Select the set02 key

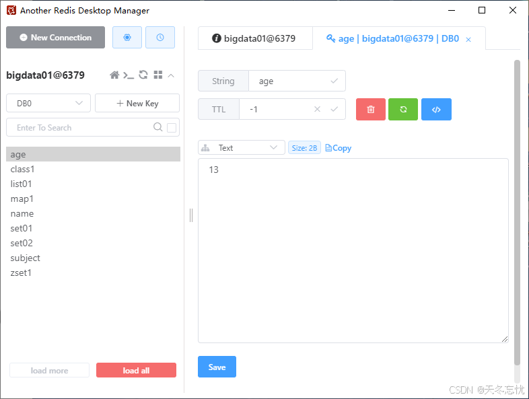93,243
